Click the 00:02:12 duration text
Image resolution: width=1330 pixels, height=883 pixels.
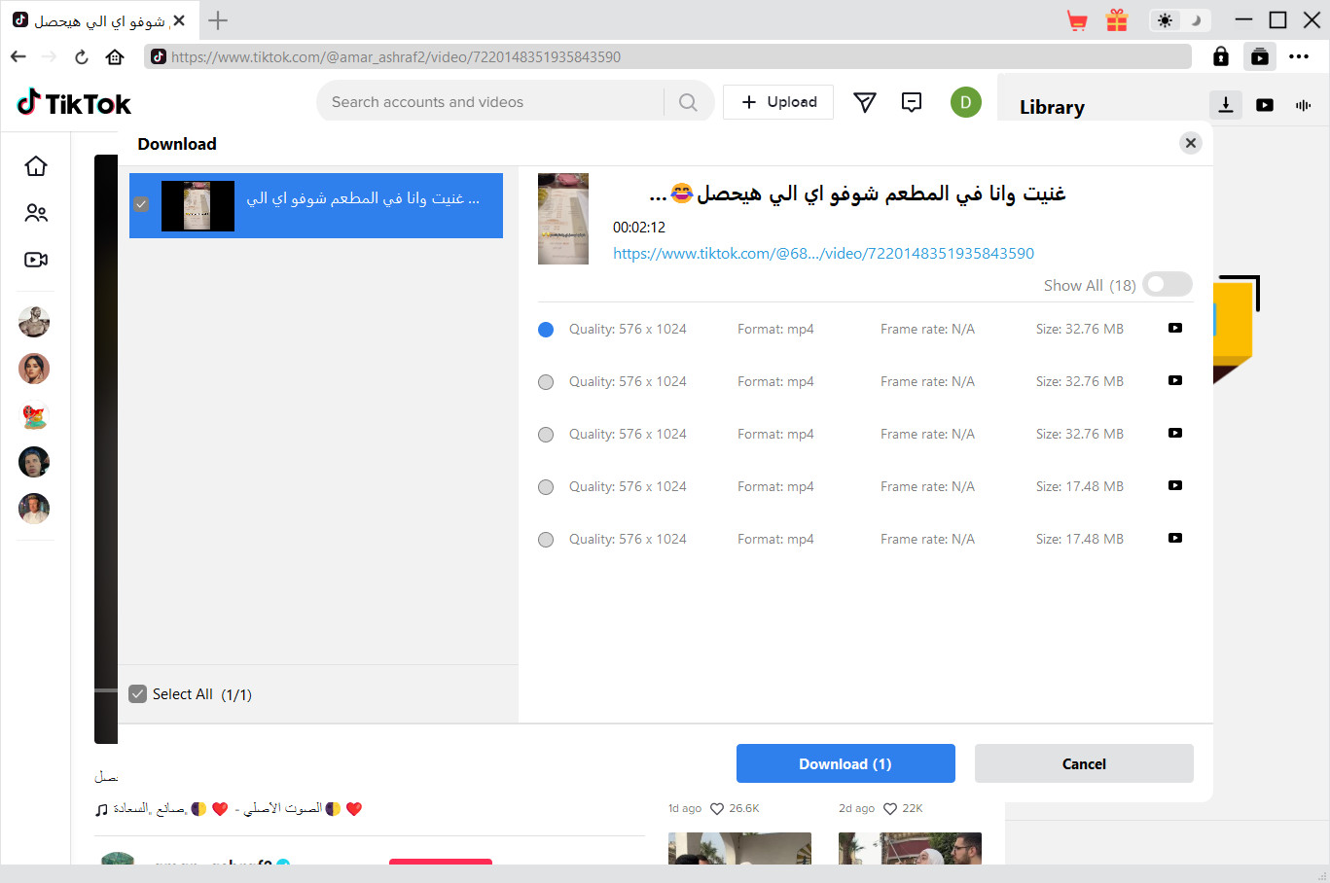(639, 228)
